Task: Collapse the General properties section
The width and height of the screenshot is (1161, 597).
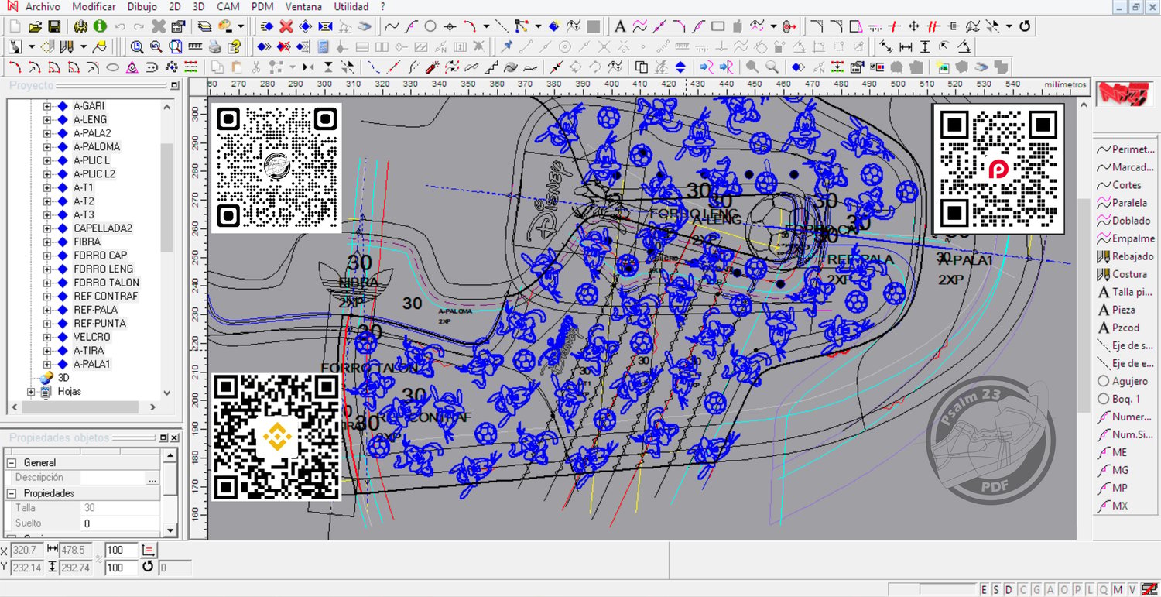Action: (x=12, y=463)
